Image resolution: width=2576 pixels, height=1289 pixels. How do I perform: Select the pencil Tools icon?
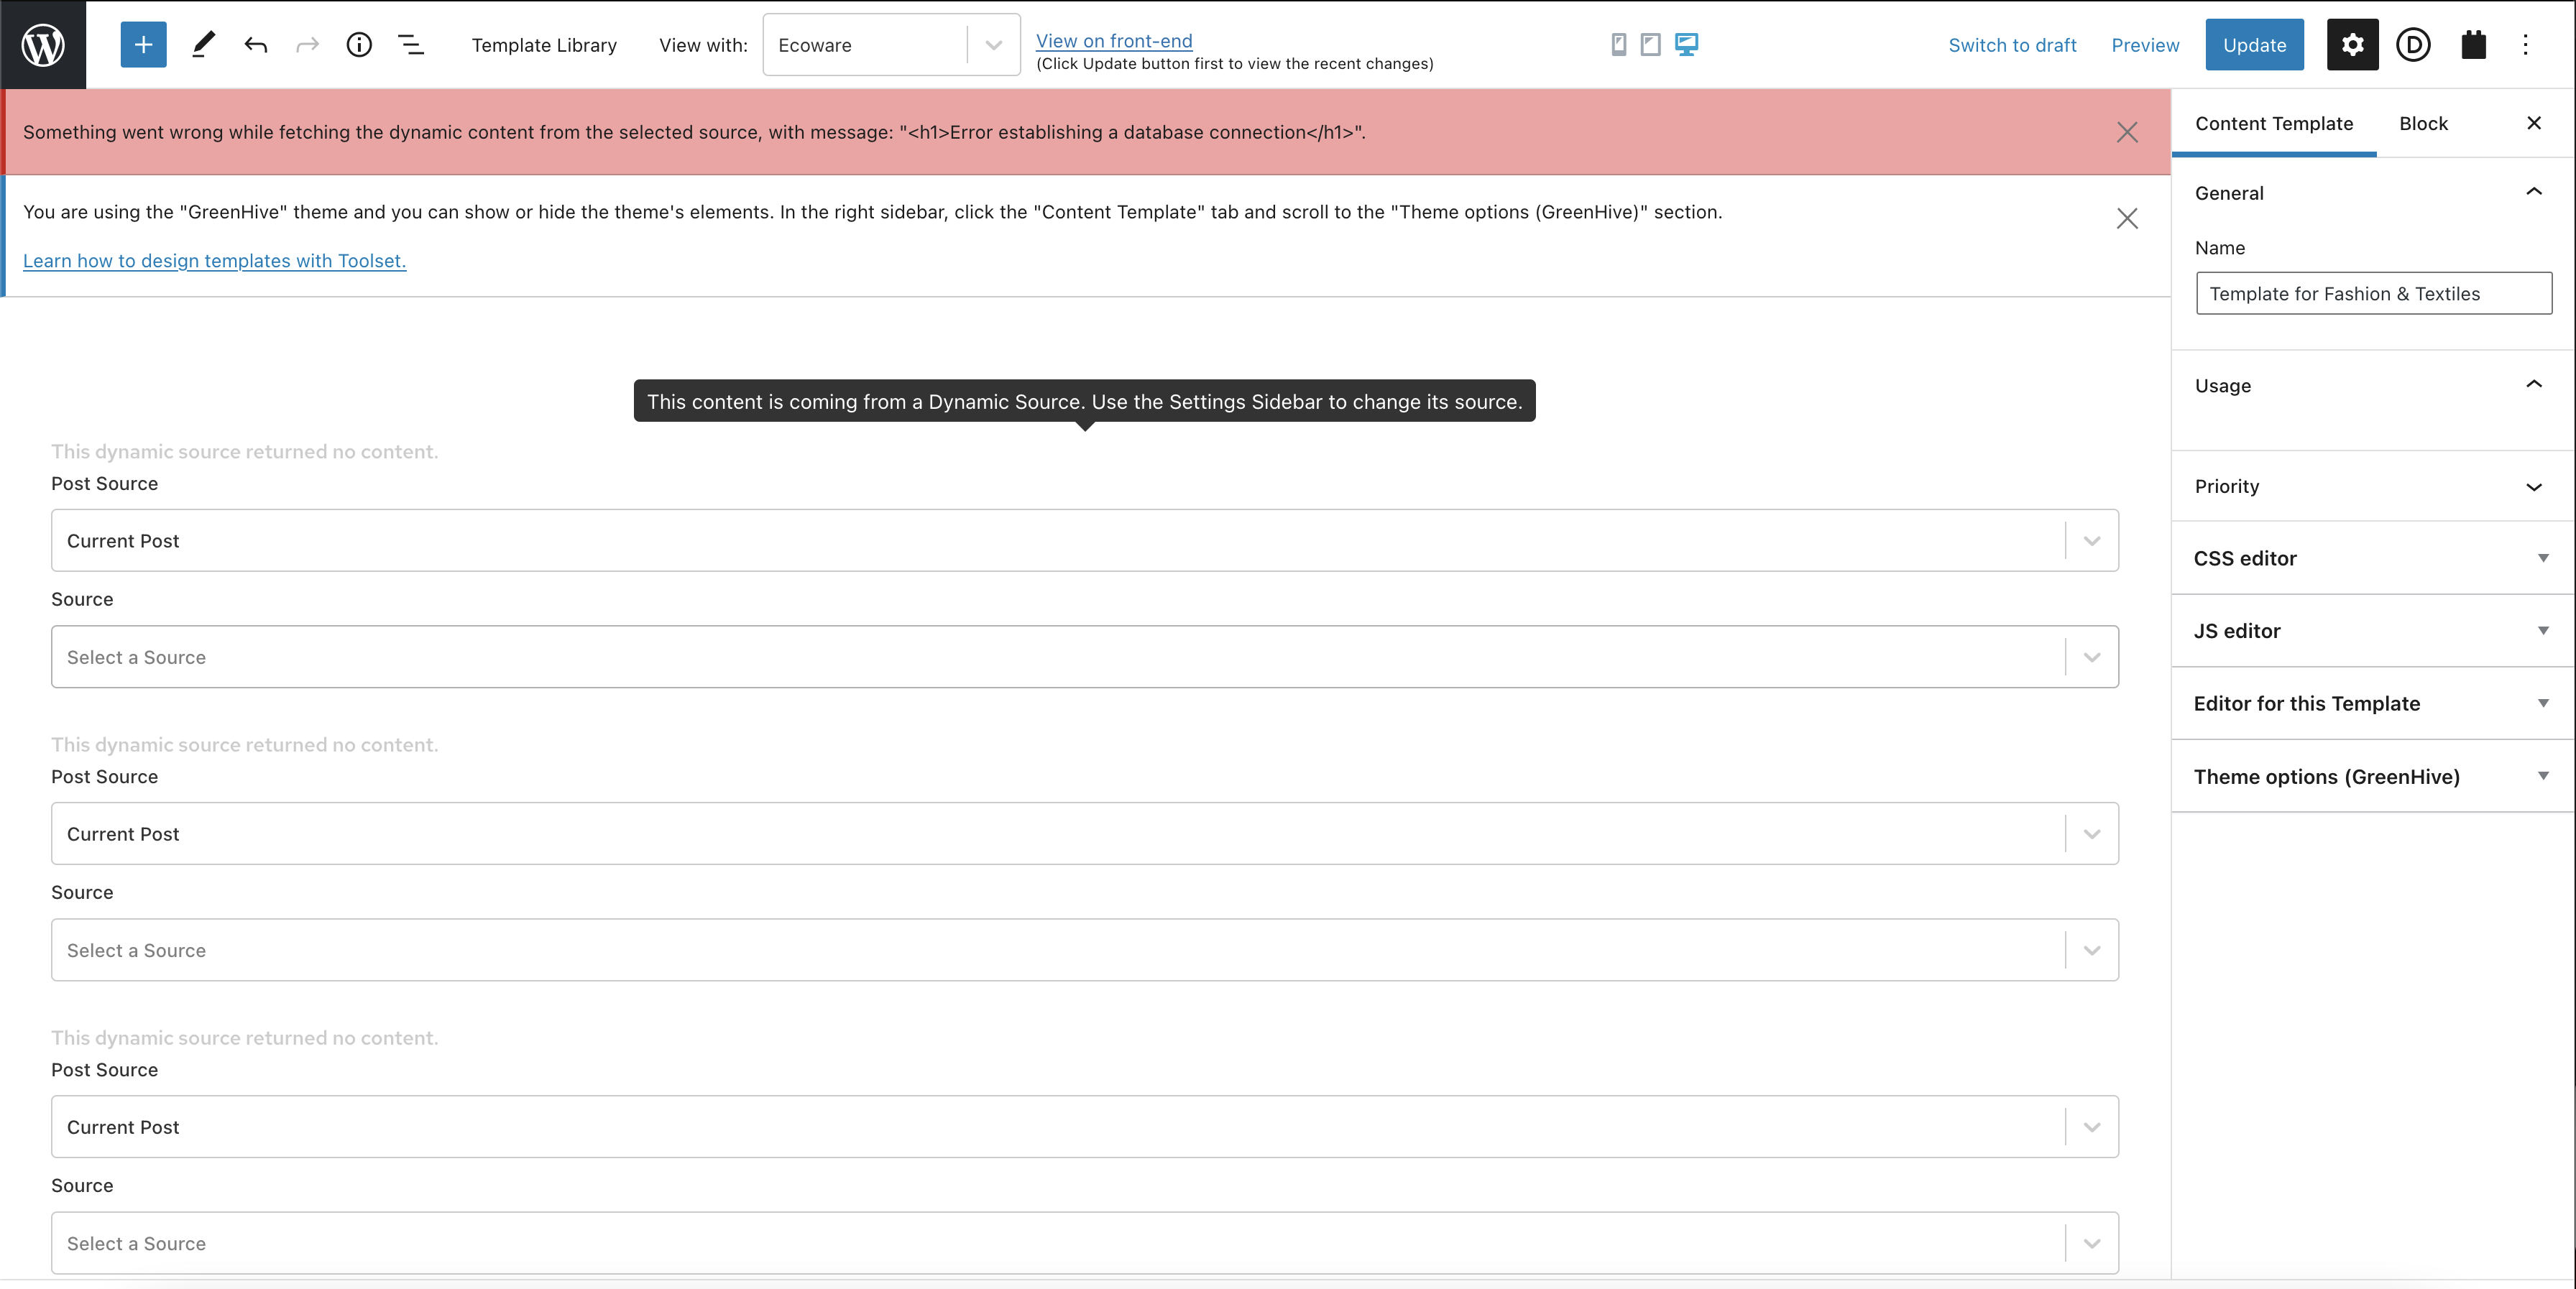tap(203, 45)
